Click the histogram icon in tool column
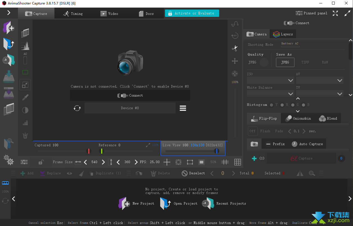This screenshot has height=226, width=353. tap(25, 46)
